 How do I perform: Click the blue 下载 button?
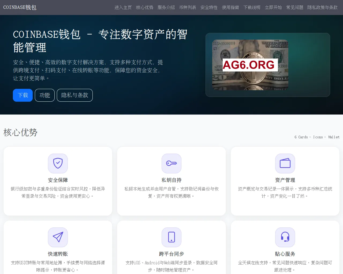click(x=23, y=95)
